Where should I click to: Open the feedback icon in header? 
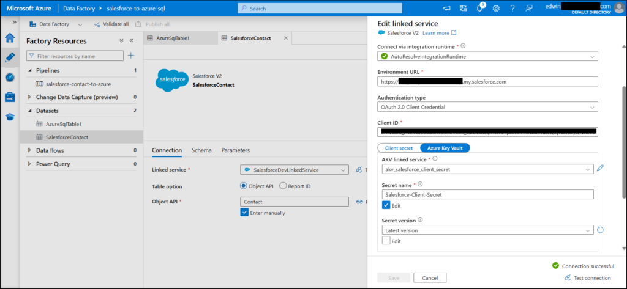pyautogui.click(x=530, y=8)
